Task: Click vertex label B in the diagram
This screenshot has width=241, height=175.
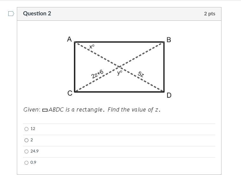Action: [169, 40]
